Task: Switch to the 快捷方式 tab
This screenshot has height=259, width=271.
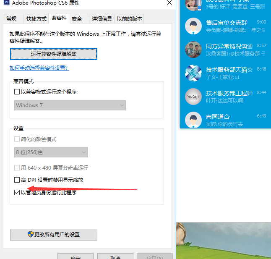Action: coord(36,18)
